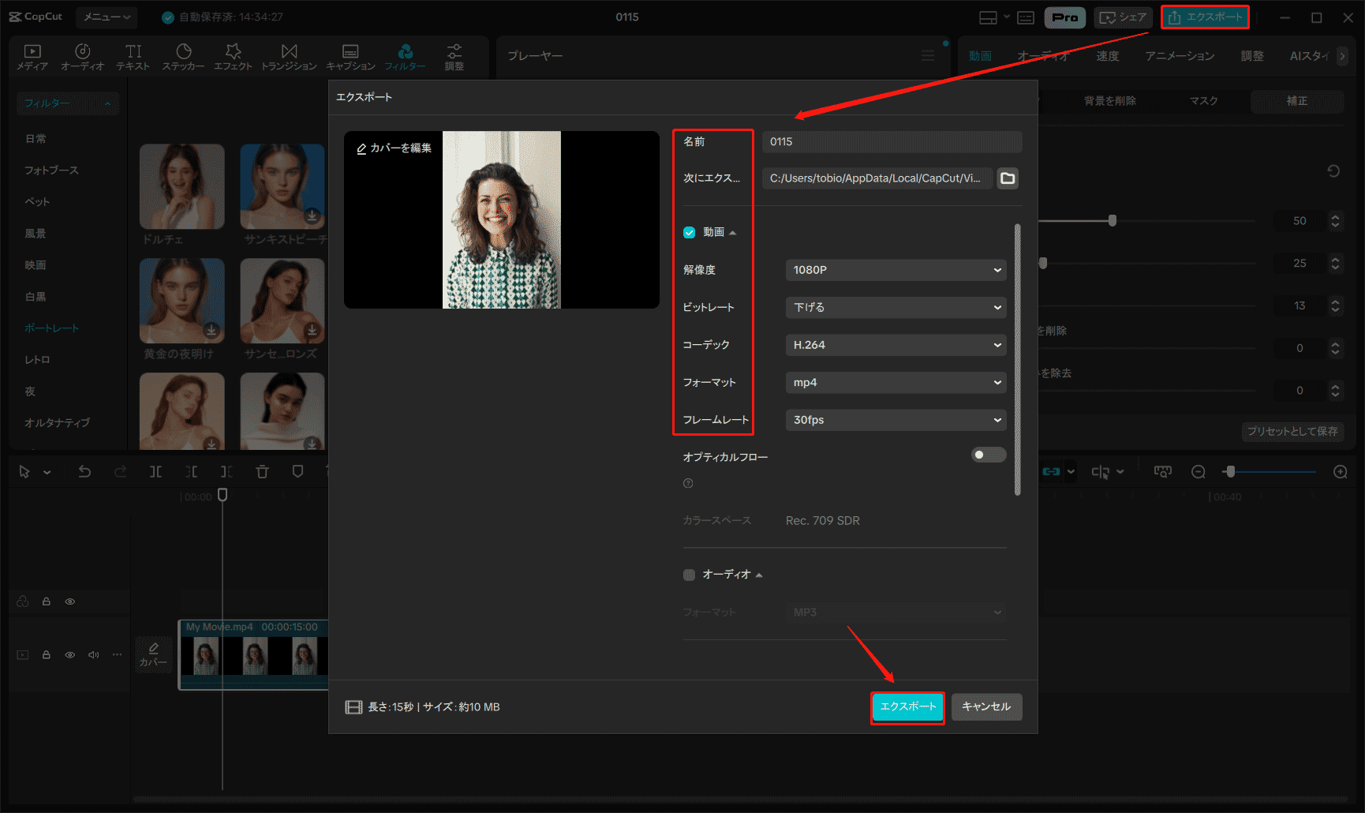1365x813 pixels.
Task: Click the キャンセル button
Action: (986, 706)
